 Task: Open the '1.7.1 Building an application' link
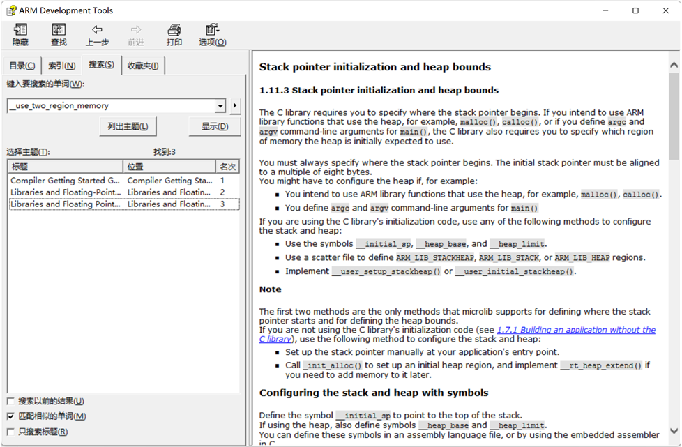(x=576, y=330)
